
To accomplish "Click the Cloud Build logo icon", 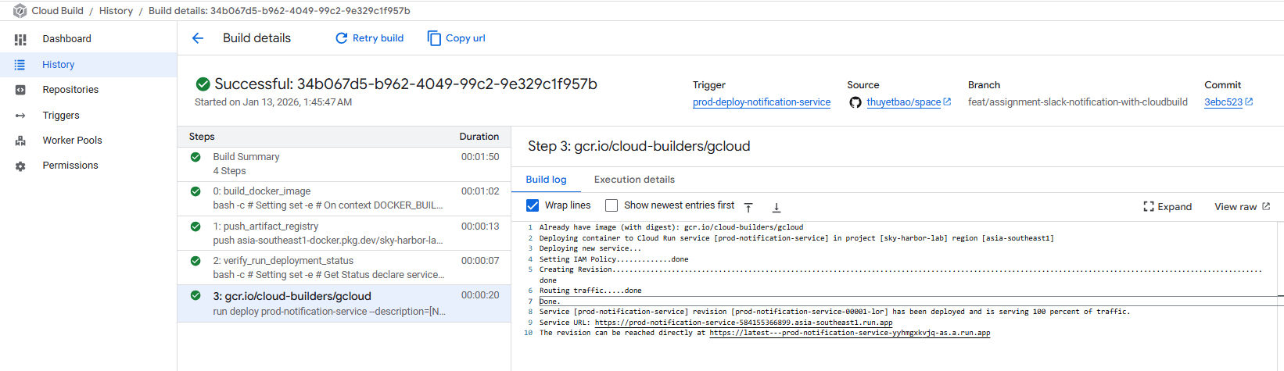I will [20, 11].
